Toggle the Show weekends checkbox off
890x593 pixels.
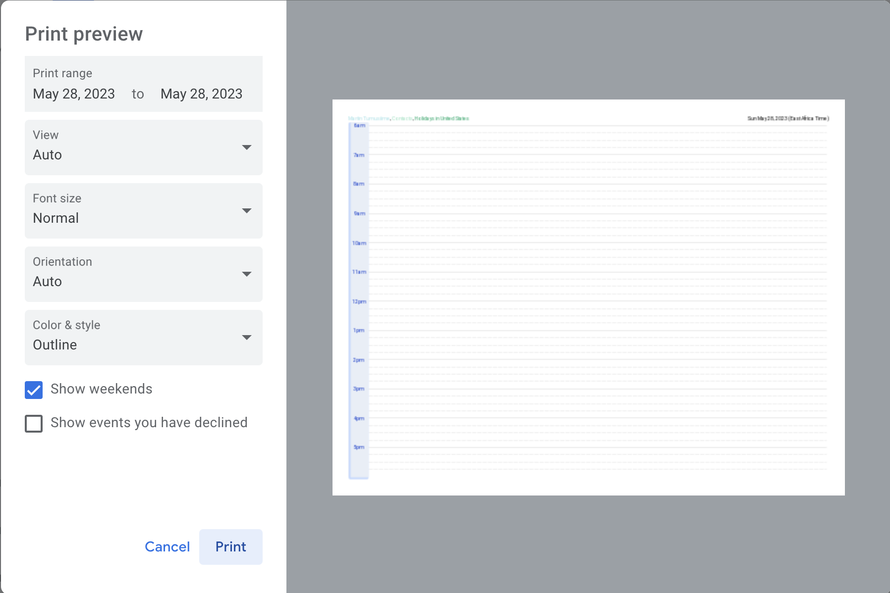pos(34,390)
